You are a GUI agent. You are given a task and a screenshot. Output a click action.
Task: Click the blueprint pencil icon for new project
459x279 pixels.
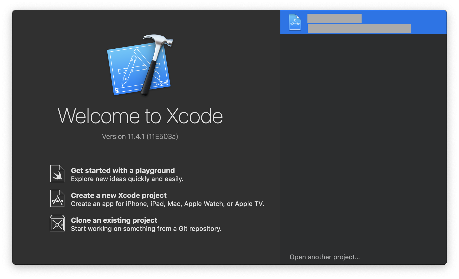point(57,198)
